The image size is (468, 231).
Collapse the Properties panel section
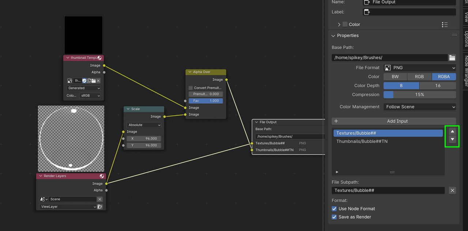(x=333, y=36)
